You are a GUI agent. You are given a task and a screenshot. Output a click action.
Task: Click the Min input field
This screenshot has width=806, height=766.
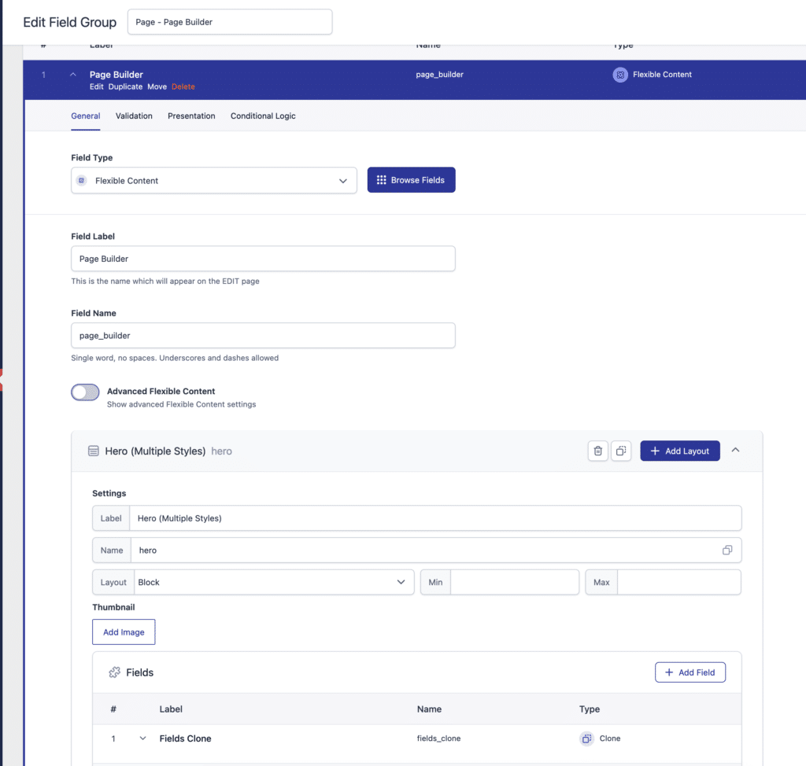514,582
